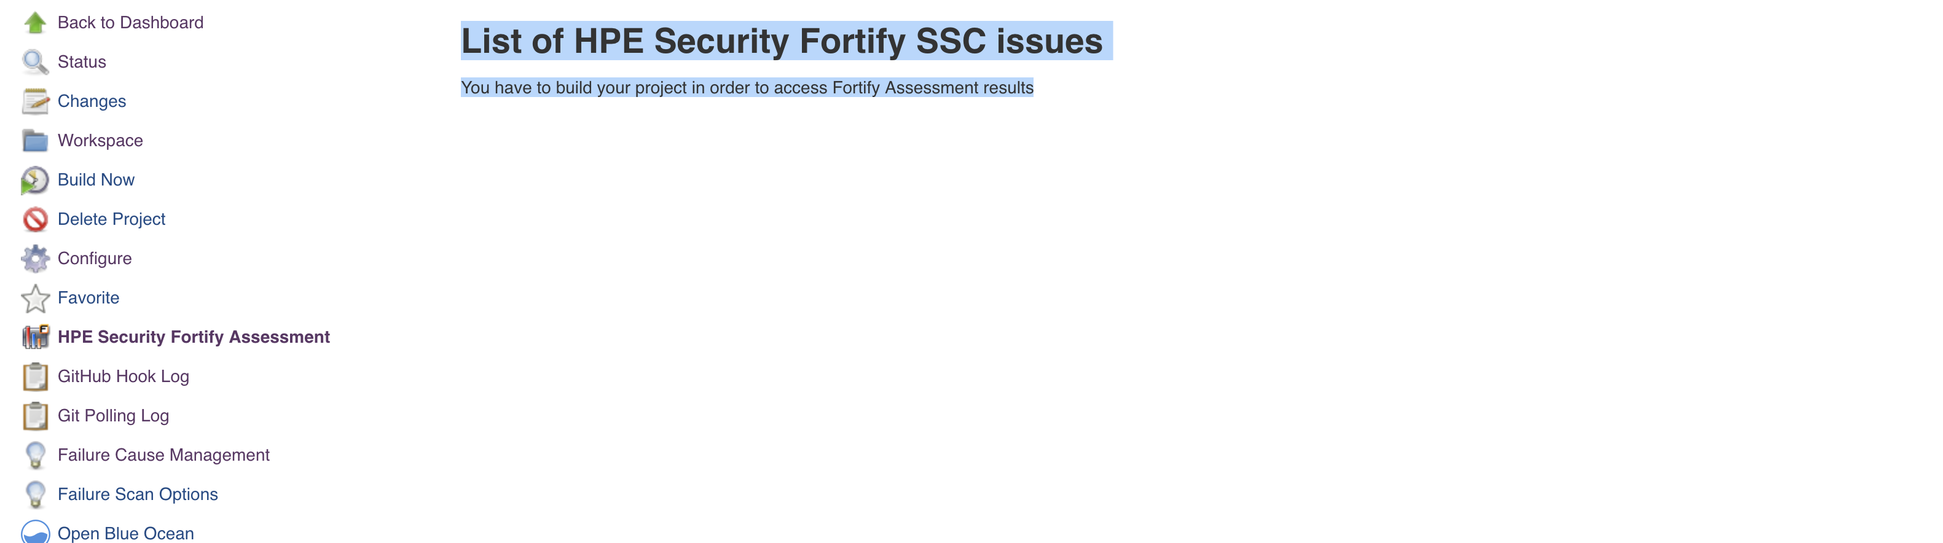Image resolution: width=1943 pixels, height=543 pixels.
Task: Select the Build Now menu entry
Action: tap(96, 179)
